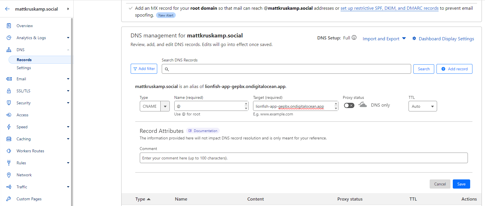Click the Name (required) input field
The image size is (485, 206).
[x=211, y=106]
